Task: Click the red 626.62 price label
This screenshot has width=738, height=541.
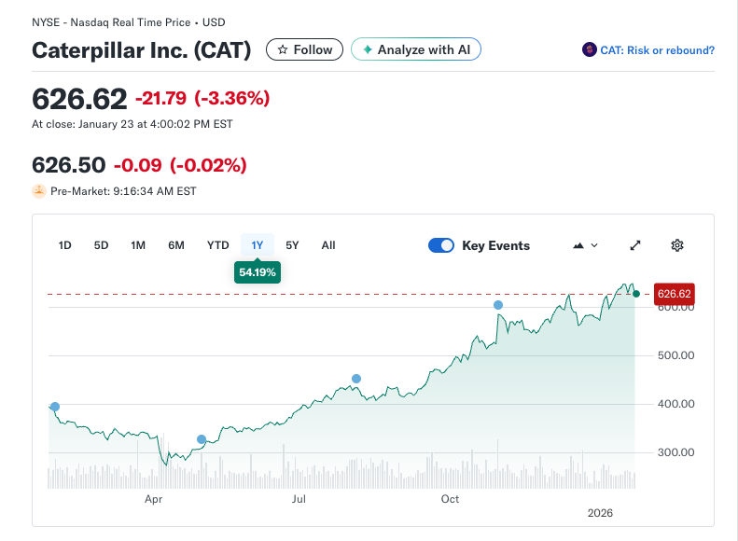Action: point(675,294)
